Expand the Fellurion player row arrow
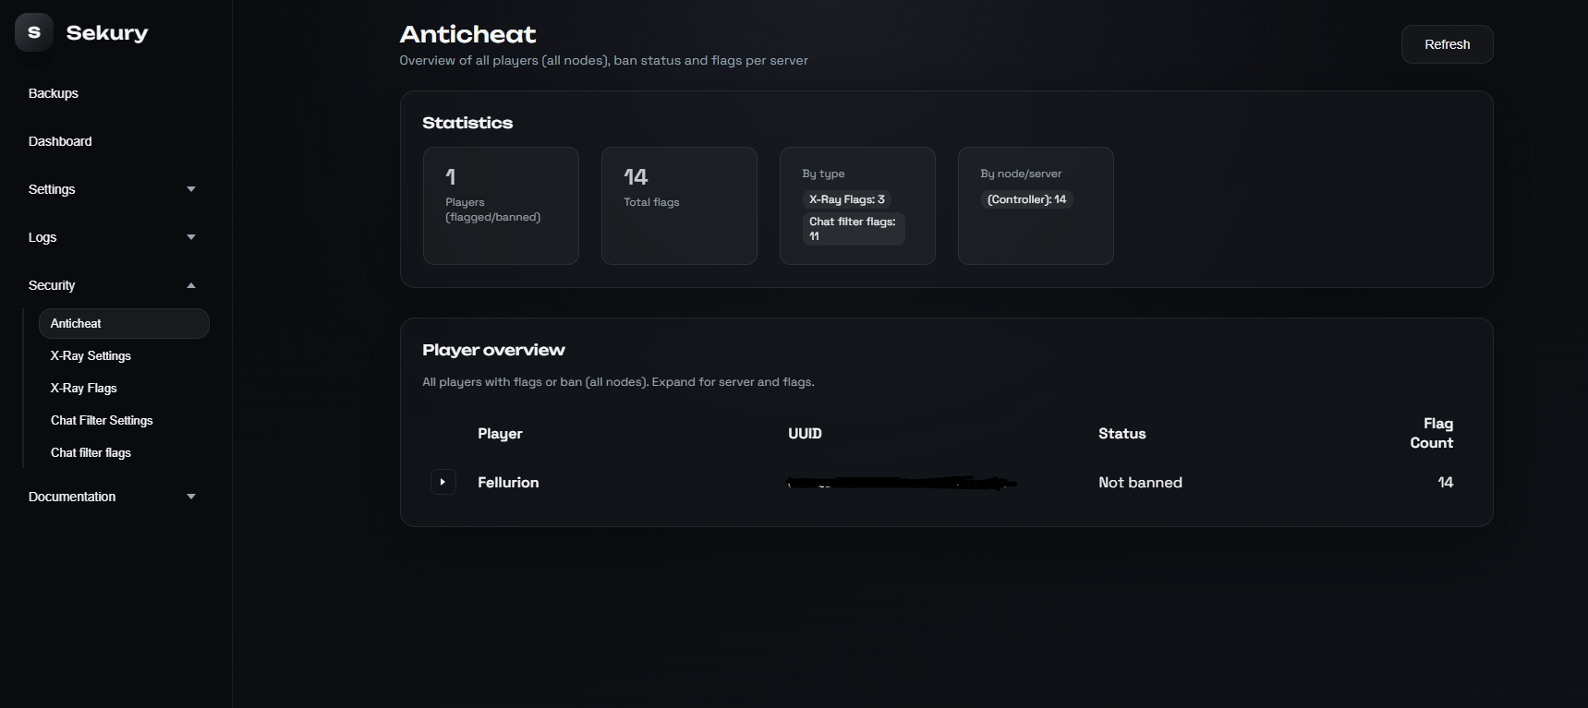The image size is (1588, 708). (443, 482)
